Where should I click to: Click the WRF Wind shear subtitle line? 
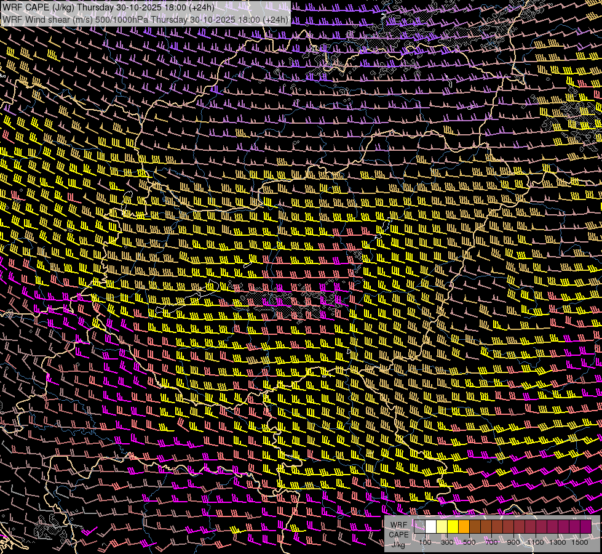click(145, 19)
